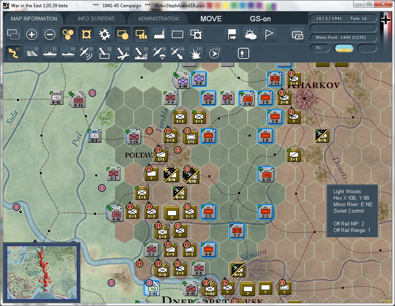Toggle the factory locations display
This screenshot has width=395, height=306.
159,35
